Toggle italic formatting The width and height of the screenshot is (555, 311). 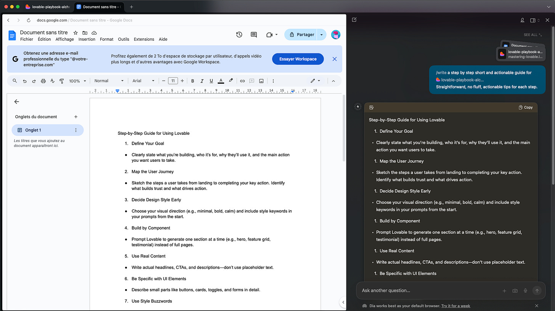[x=202, y=81]
